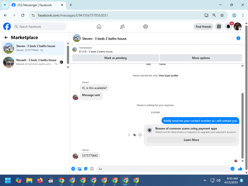
Task: Open File Explorer from the taskbar
Action: click(29, 181)
